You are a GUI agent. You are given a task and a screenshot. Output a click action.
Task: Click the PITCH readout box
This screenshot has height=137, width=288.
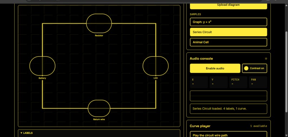(238, 82)
